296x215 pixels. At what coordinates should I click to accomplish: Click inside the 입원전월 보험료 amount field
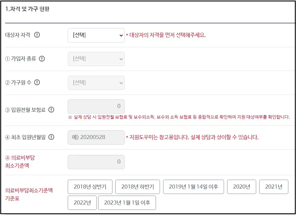coord(96,106)
